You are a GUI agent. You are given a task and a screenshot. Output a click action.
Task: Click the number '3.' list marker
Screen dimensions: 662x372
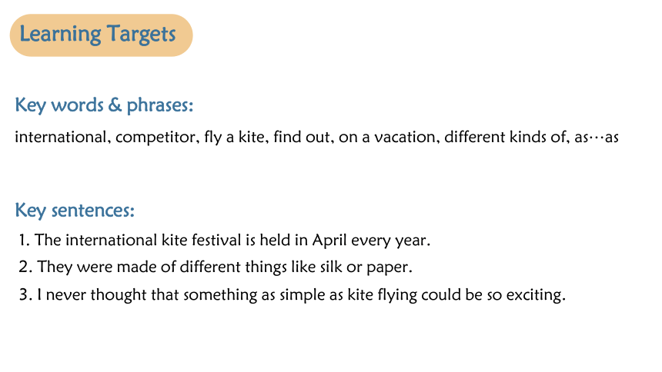click(25, 294)
